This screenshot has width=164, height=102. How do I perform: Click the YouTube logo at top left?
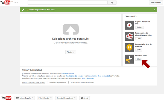(x=5, y=2)
